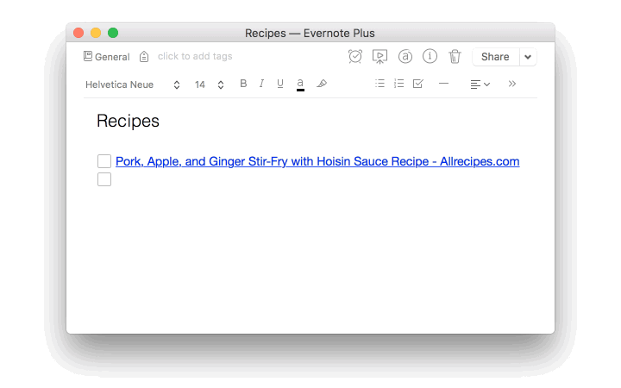
Task: Open the Allrecipes.com stir-fry recipe link
Action: coord(317,161)
